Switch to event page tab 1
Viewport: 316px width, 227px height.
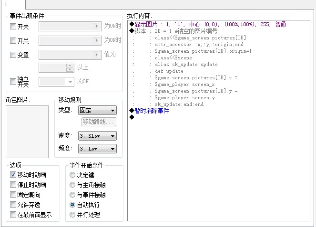click(x=13, y=4)
